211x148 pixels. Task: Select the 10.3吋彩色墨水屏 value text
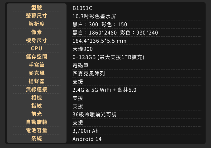tap(94, 16)
